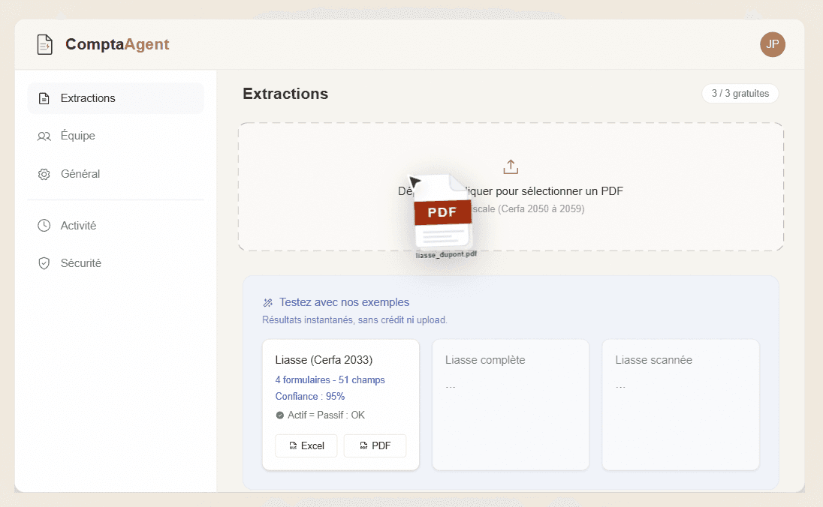Click the Excel export icon on Cerfa 2033 card

point(293,445)
